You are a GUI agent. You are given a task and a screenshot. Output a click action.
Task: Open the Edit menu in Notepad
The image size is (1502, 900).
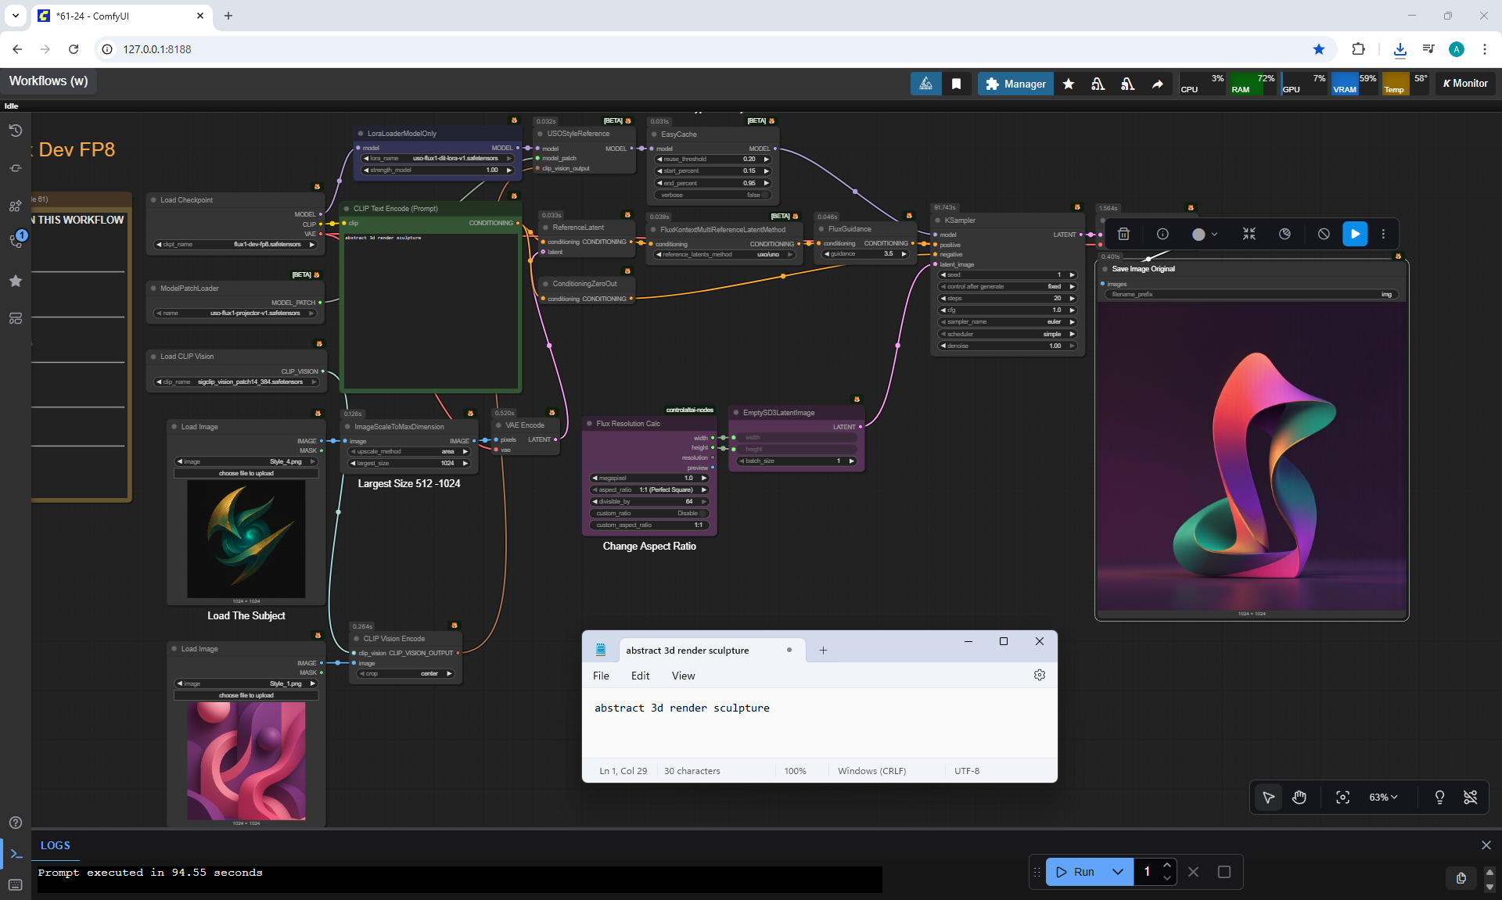click(640, 676)
